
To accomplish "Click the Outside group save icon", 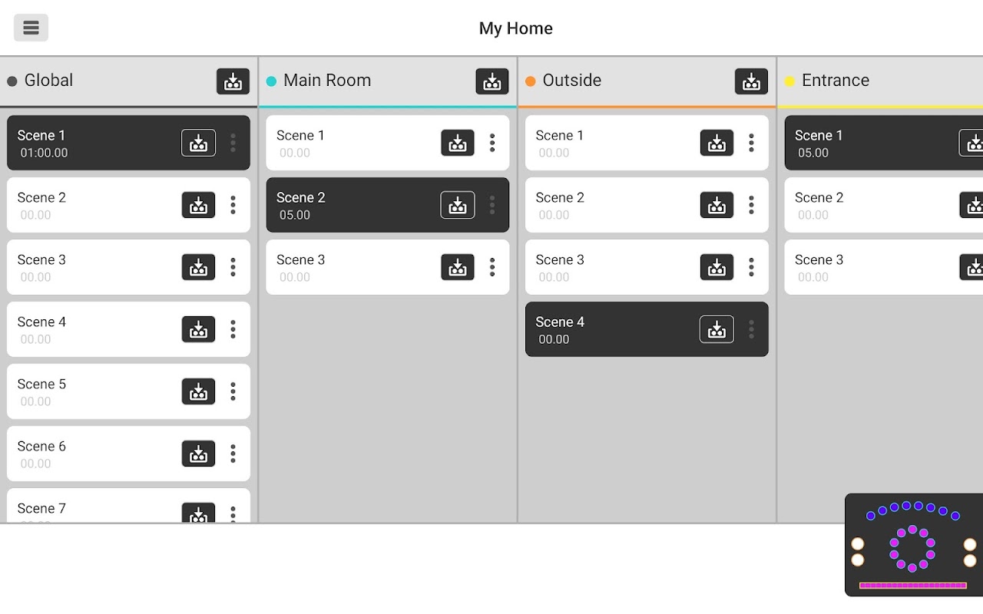I will 751,81.
